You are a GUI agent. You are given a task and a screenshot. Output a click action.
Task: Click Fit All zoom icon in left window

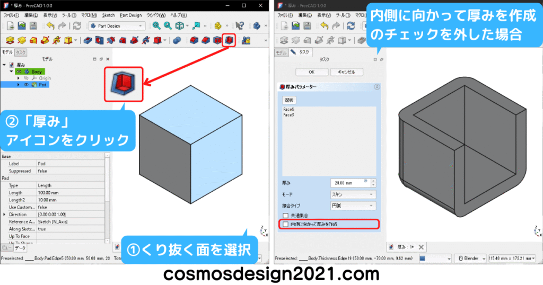(x=156, y=25)
